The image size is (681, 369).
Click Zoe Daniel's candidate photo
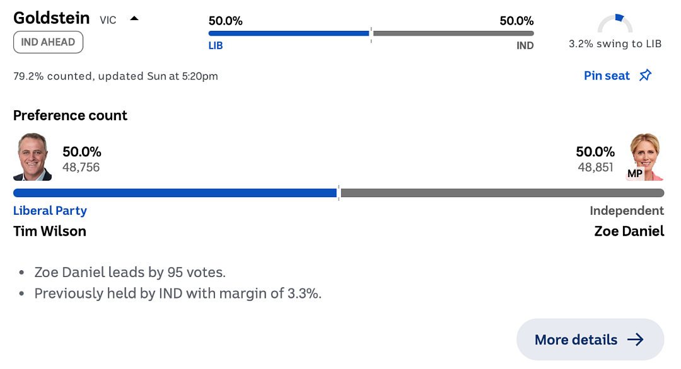point(646,157)
